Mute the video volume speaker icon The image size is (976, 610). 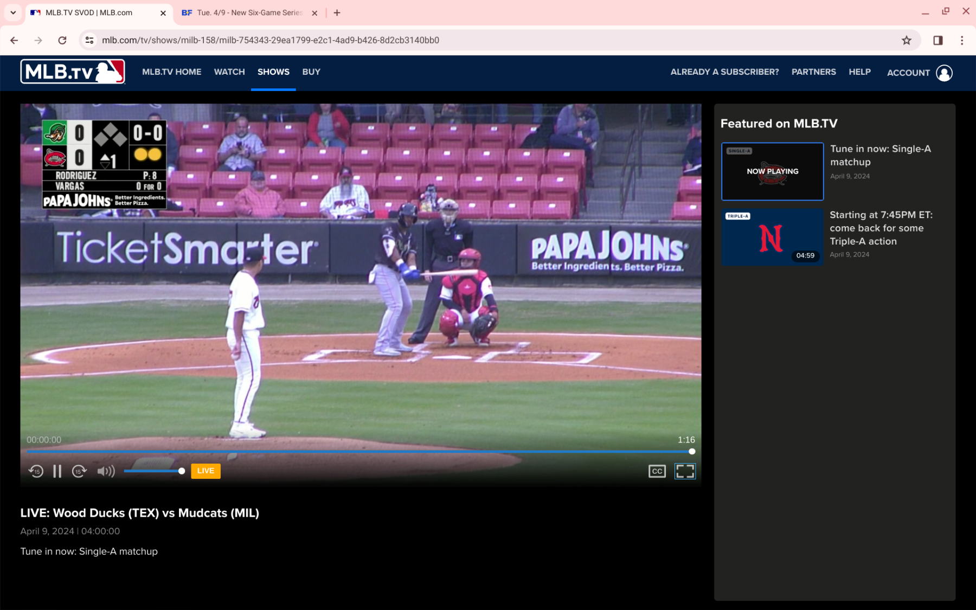pyautogui.click(x=106, y=471)
